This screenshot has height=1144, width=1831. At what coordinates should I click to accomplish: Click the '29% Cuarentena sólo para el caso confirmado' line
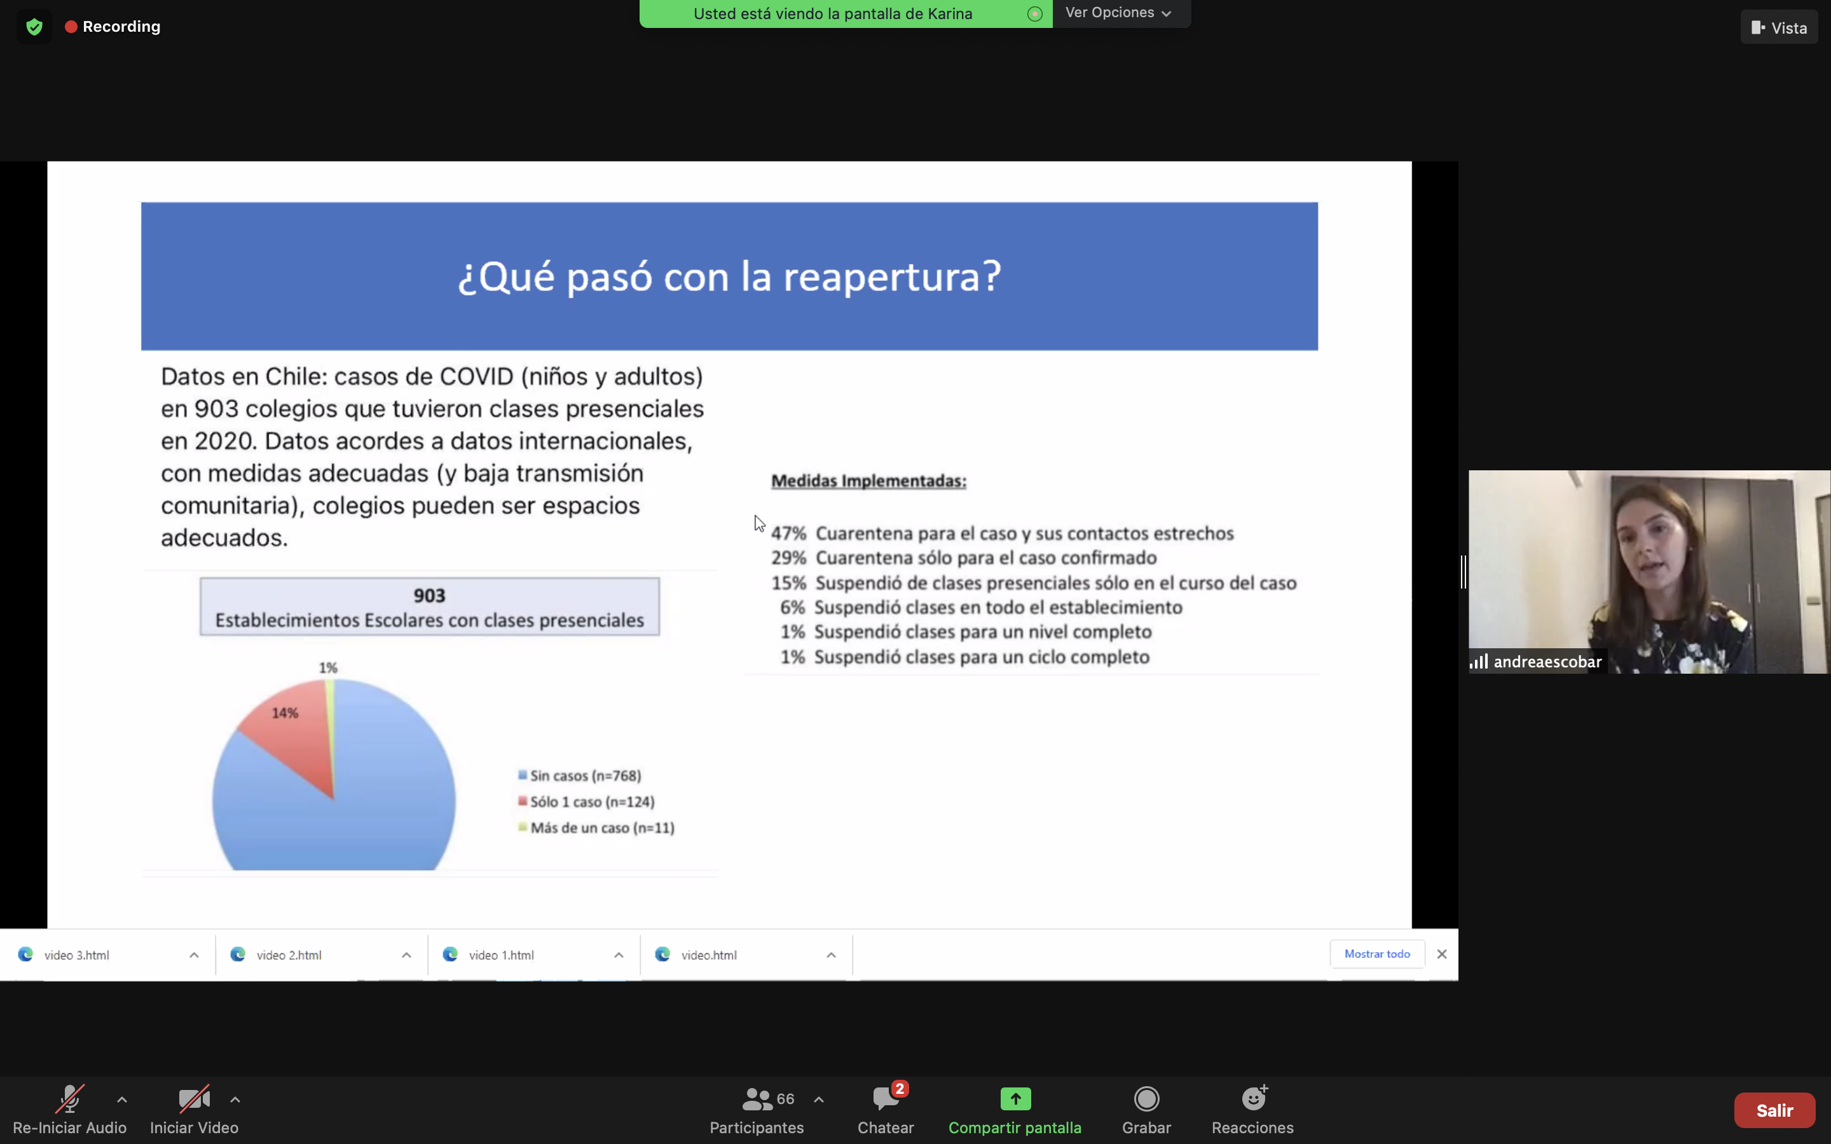pyautogui.click(x=964, y=557)
